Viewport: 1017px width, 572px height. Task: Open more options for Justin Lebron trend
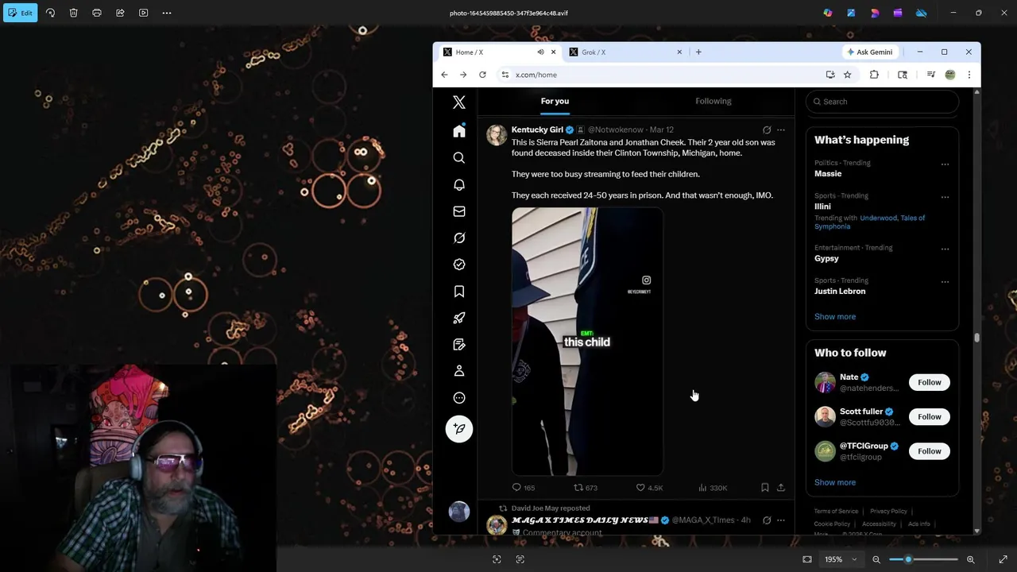(x=945, y=282)
